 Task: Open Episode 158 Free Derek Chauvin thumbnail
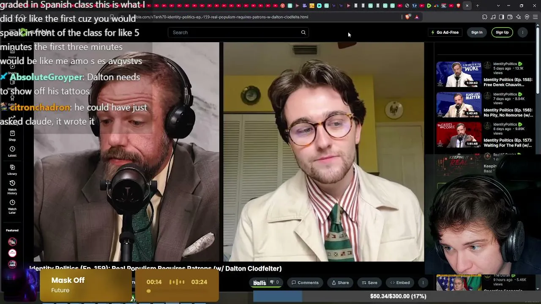click(459, 74)
